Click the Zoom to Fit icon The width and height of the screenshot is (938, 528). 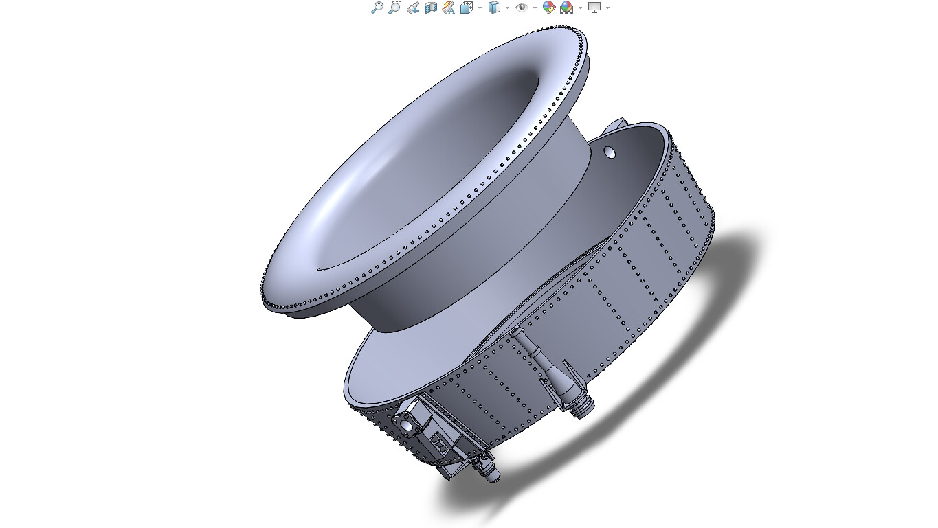click(377, 8)
